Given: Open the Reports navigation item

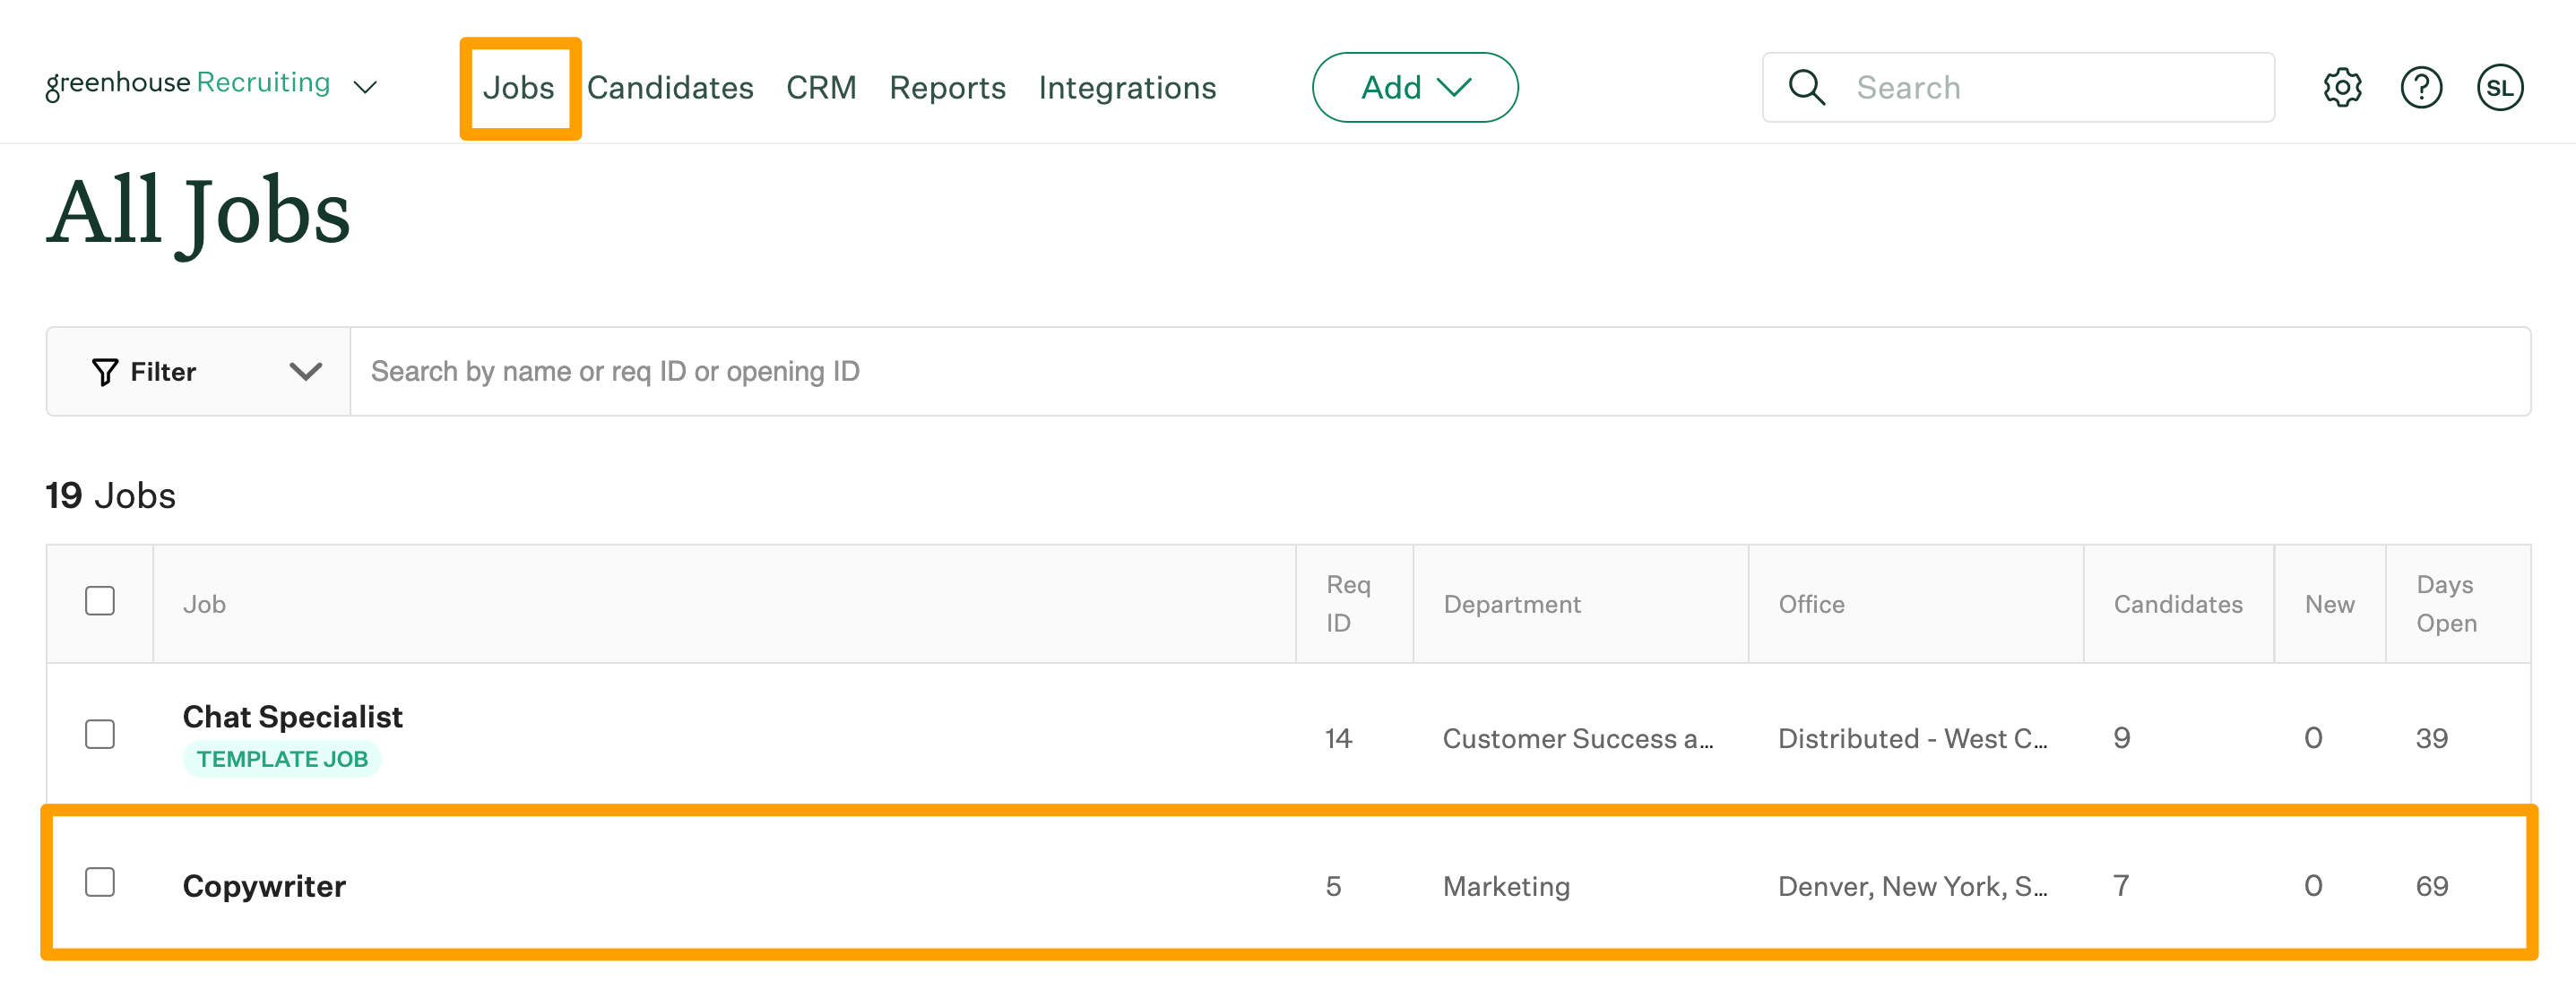Looking at the screenshot, I should click(947, 88).
